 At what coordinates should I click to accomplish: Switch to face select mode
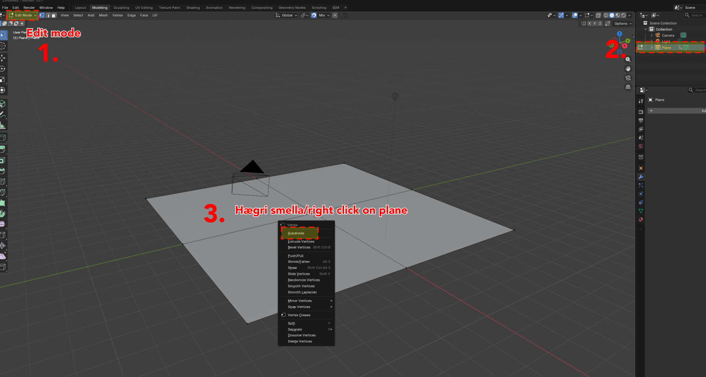[x=54, y=15]
